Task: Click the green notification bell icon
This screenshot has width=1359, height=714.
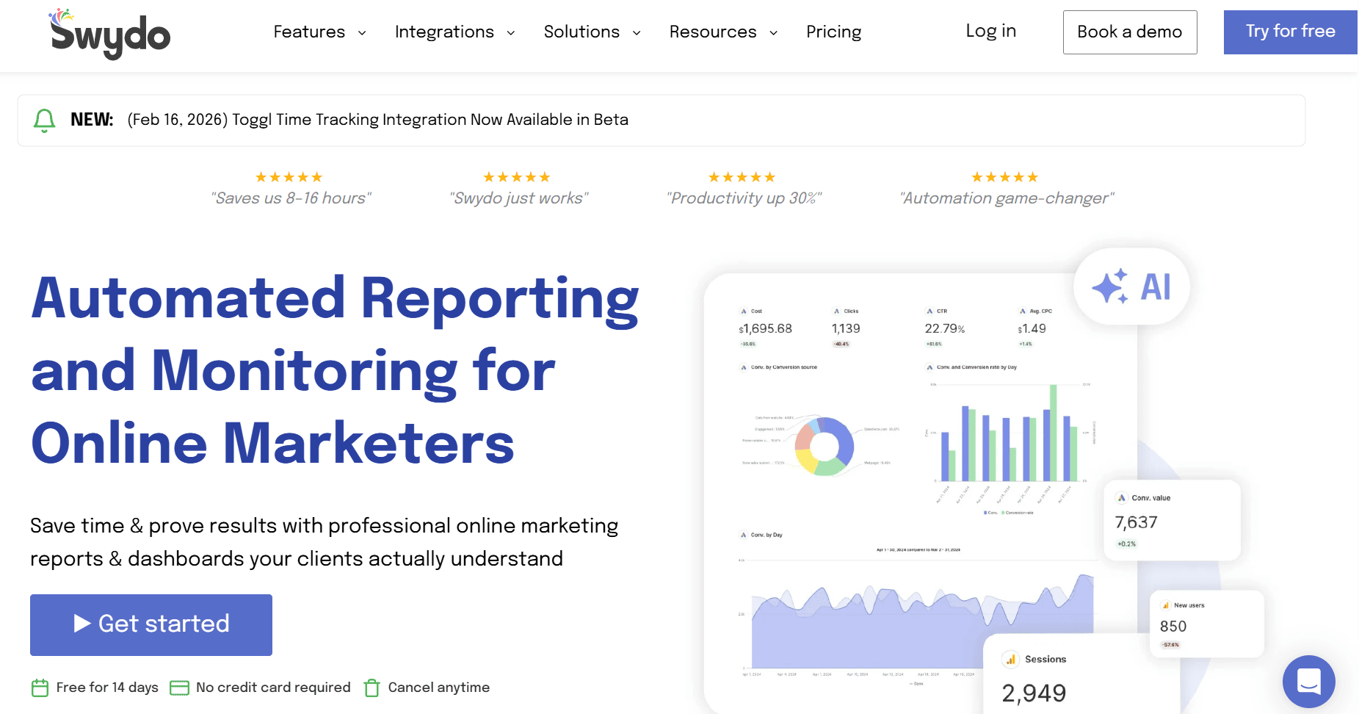Action: pos(45,120)
